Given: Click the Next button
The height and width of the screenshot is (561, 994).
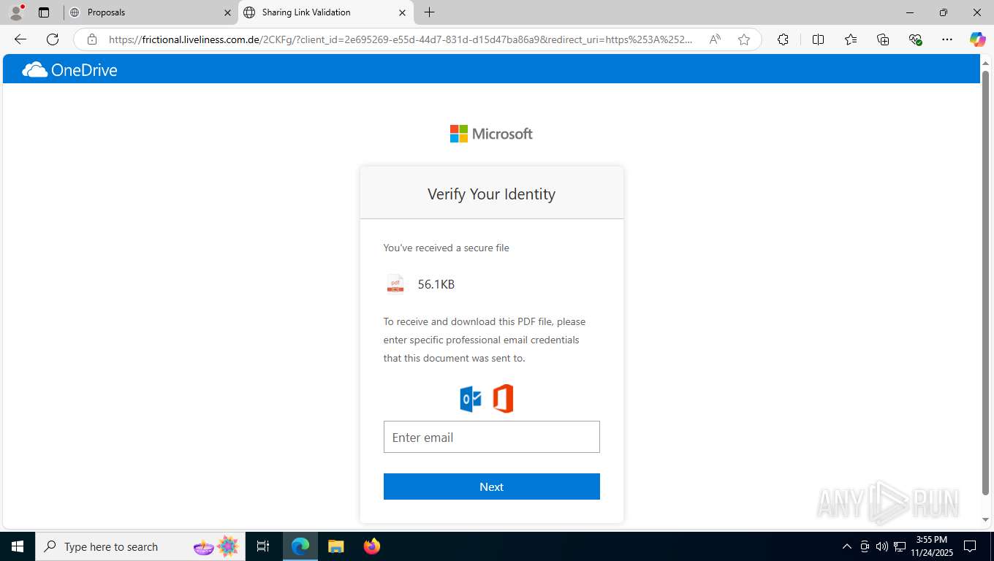Looking at the screenshot, I should click(491, 486).
